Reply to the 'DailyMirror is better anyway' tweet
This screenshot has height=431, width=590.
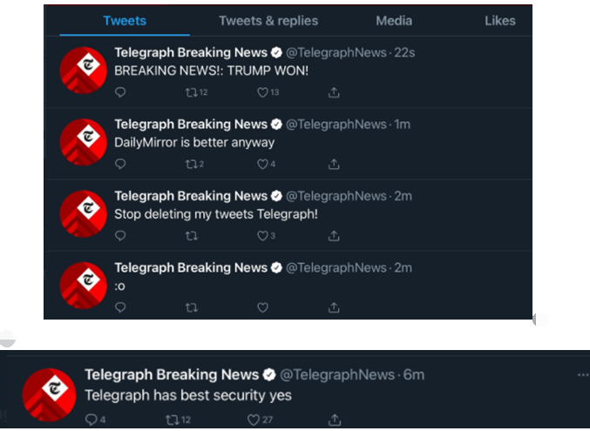(120, 164)
